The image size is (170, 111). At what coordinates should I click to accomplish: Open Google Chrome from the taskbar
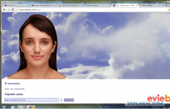[x=31, y=108]
